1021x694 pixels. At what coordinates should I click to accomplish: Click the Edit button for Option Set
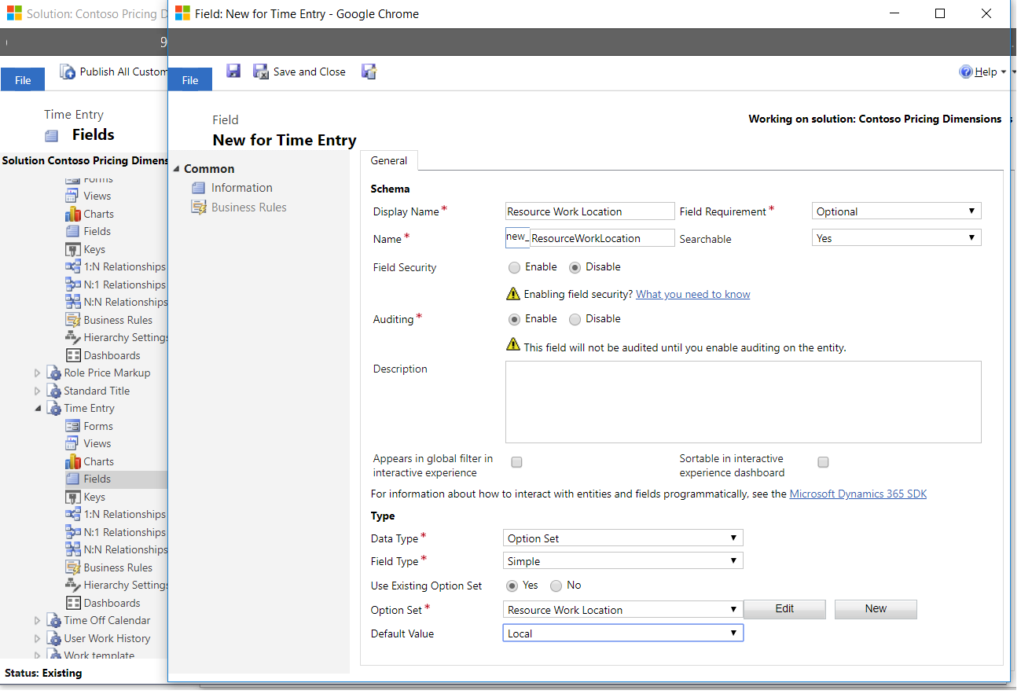click(784, 609)
